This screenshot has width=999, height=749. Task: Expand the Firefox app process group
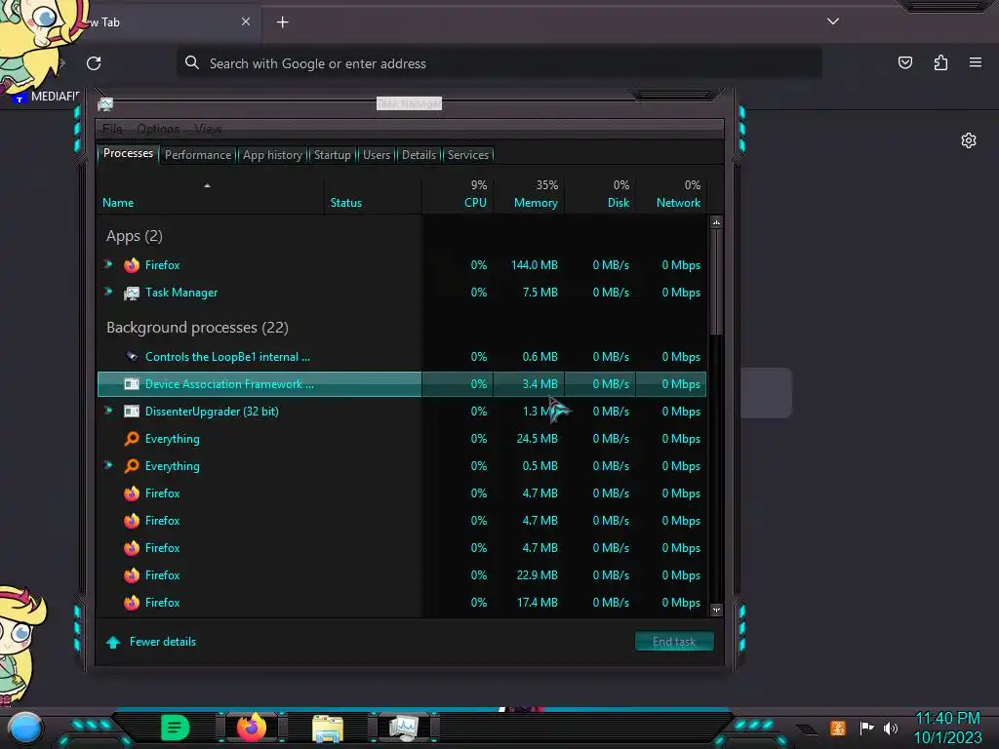pos(108,264)
